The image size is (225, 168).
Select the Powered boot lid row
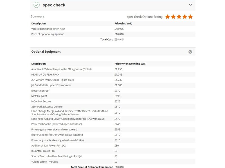pyautogui.click(x=113, y=124)
